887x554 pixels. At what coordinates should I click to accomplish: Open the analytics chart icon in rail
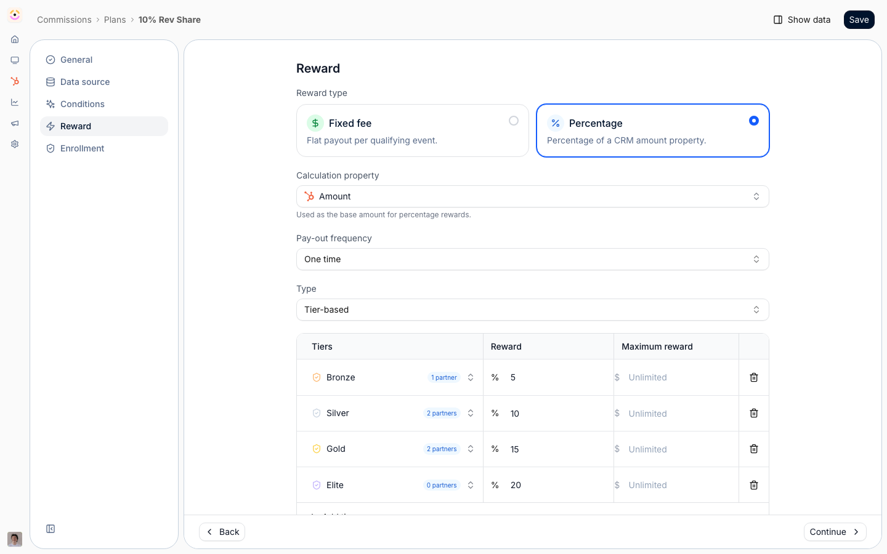click(15, 102)
